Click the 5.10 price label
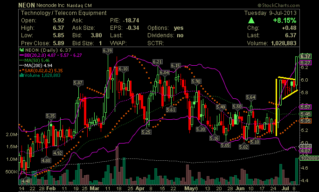Viewport: 319px width, 192px height. pos(255,142)
